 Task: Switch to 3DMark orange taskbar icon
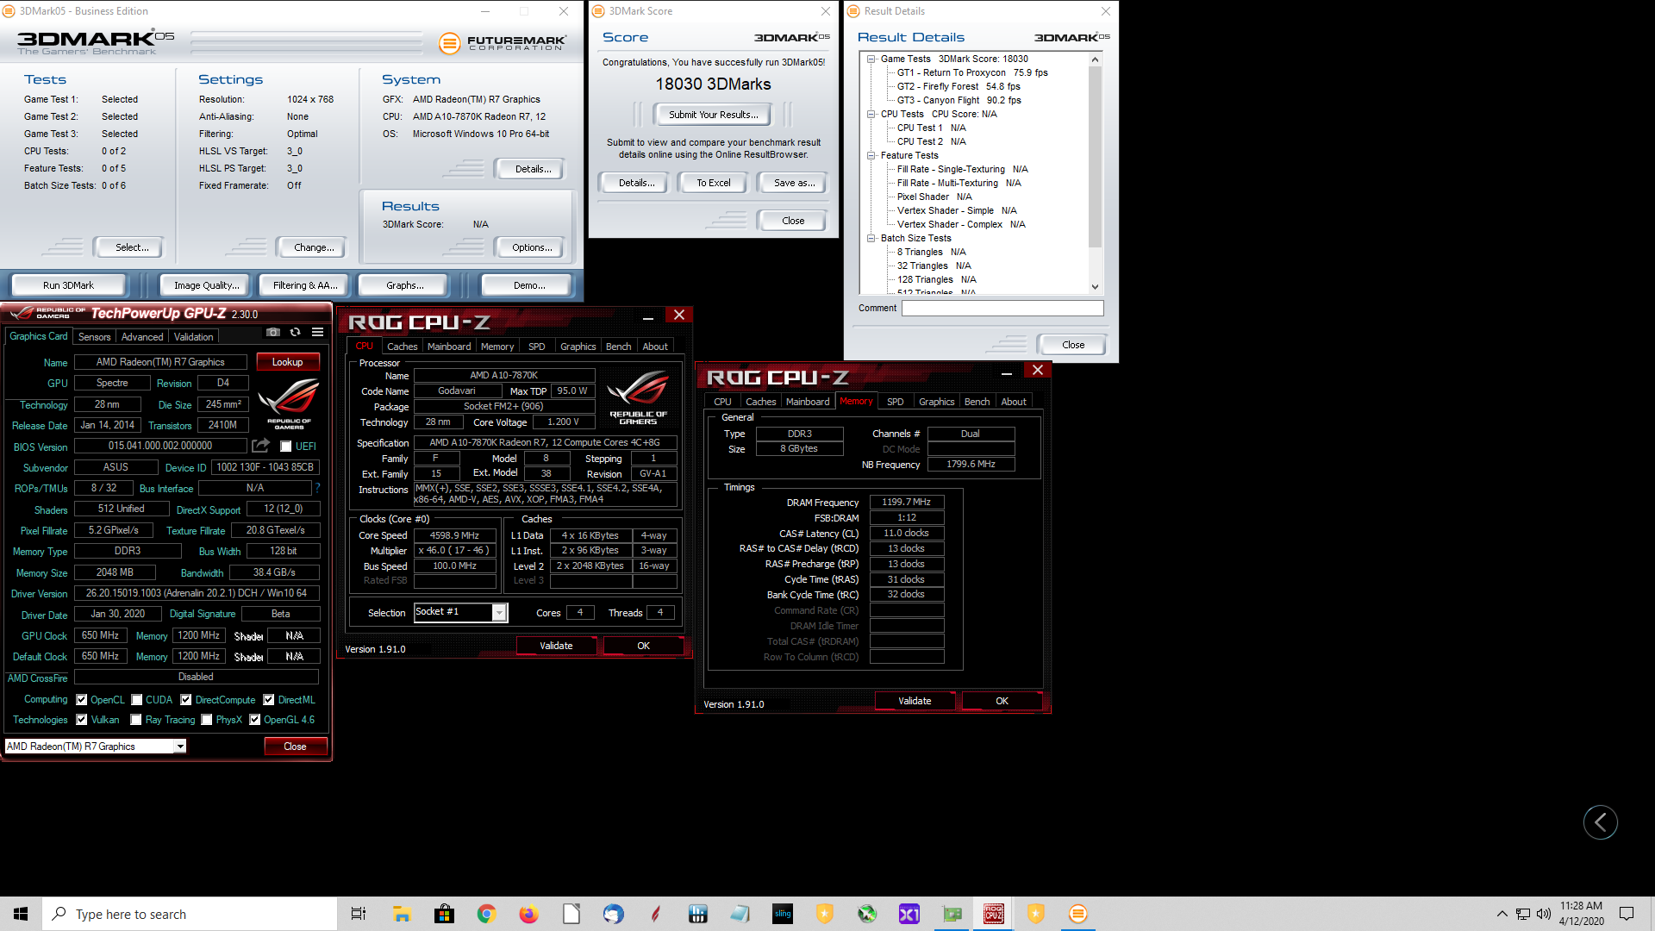pos(1078,914)
